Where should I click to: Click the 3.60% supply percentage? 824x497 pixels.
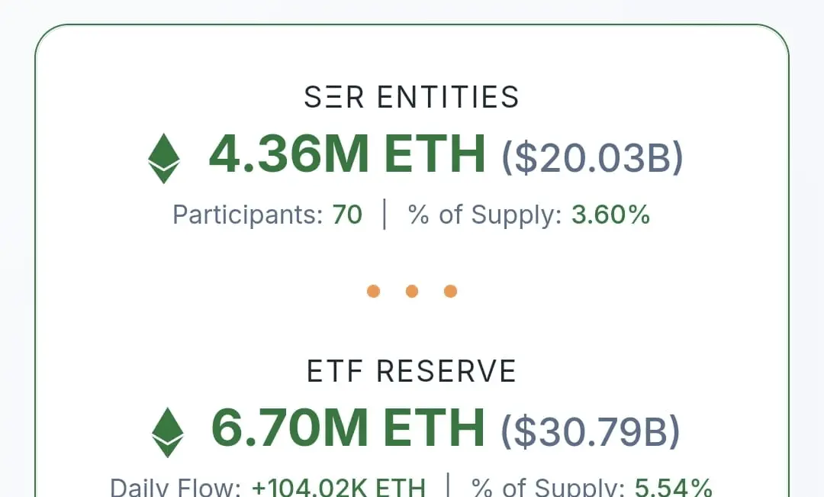point(610,215)
